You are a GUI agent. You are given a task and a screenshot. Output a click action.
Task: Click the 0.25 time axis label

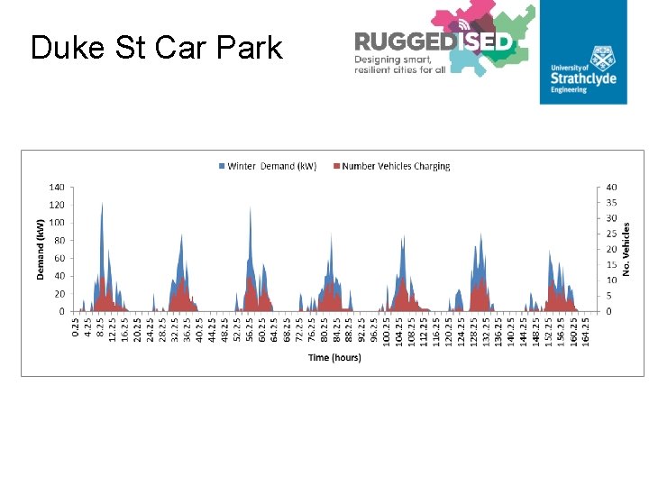(x=76, y=327)
